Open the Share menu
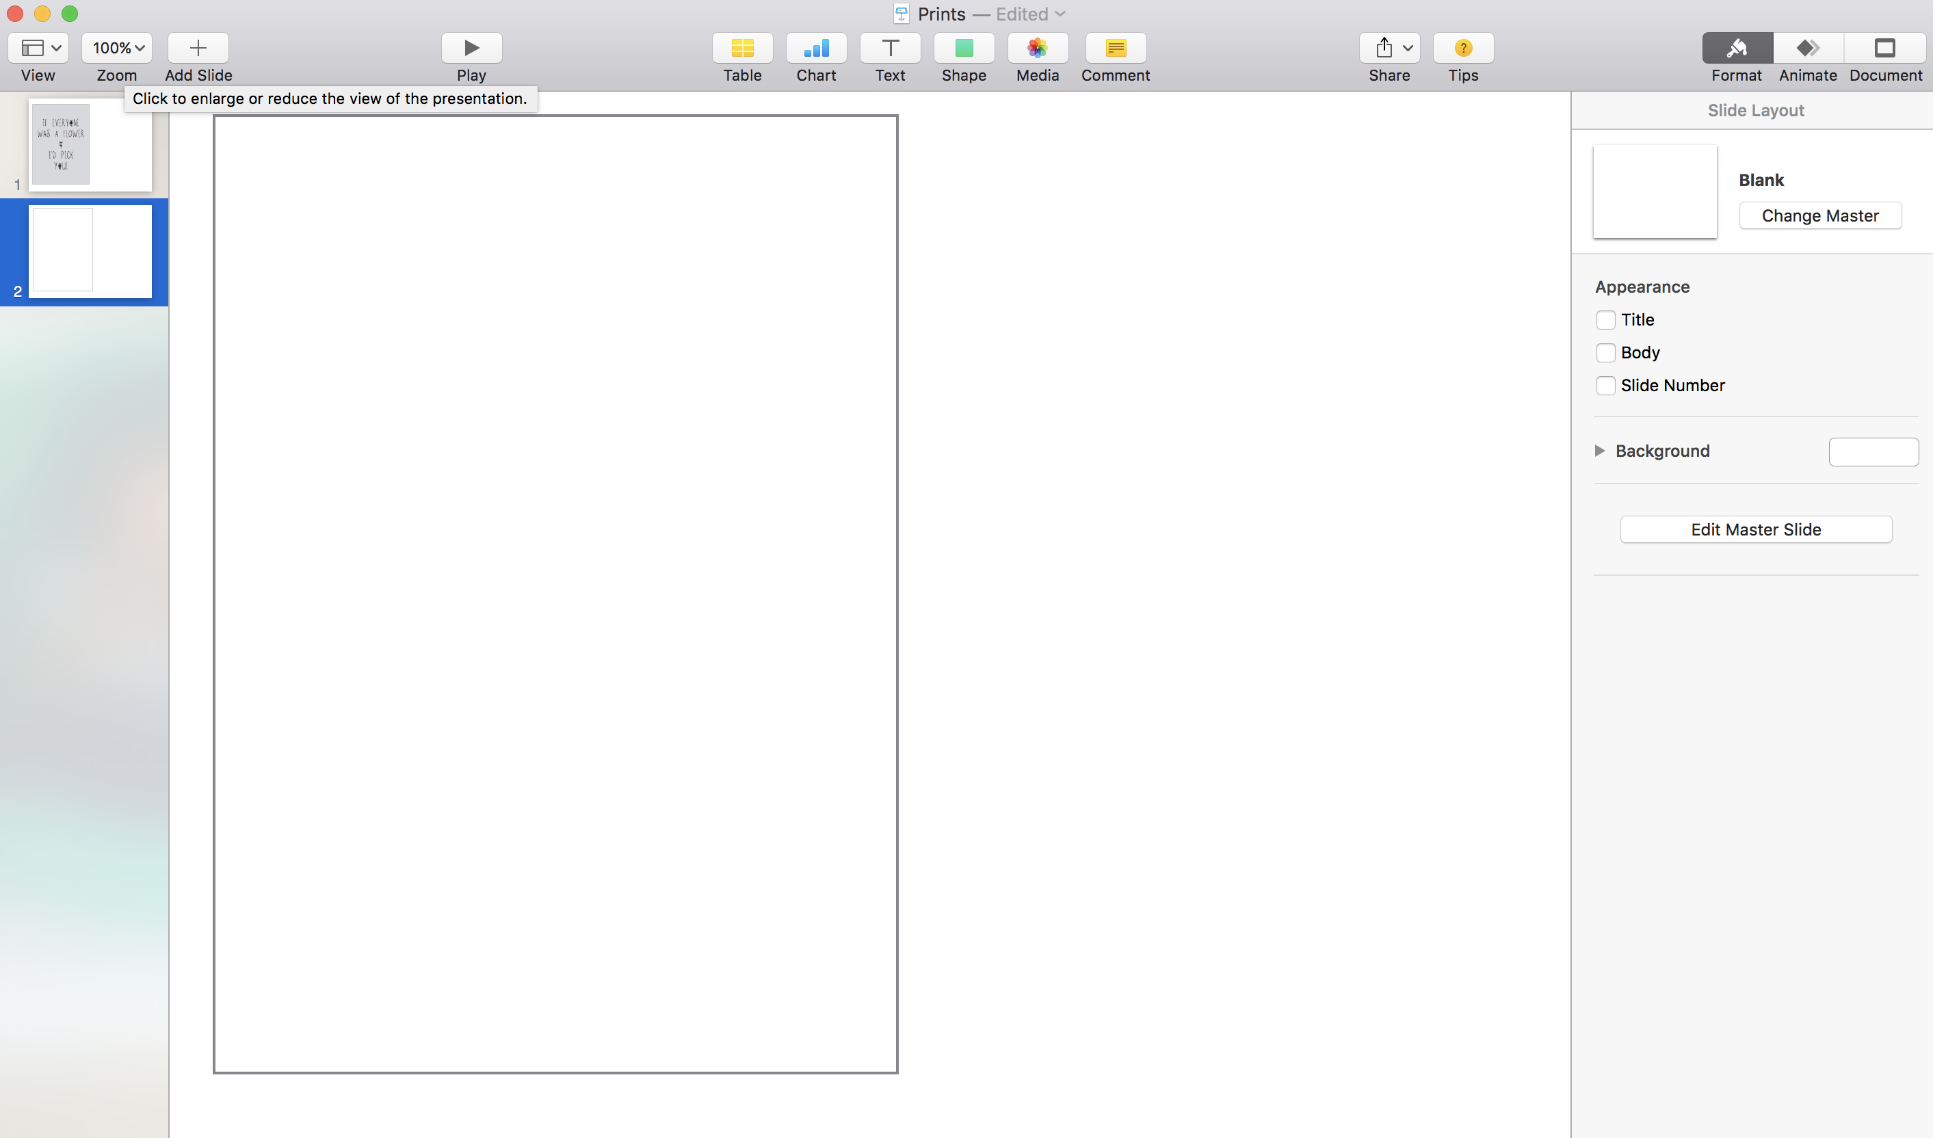1933x1138 pixels. click(x=1390, y=48)
